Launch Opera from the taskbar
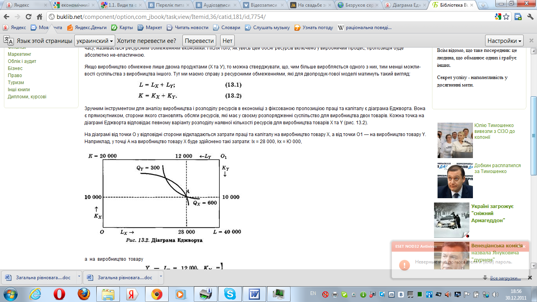Screen dimensions: 537x302 pos(60,294)
